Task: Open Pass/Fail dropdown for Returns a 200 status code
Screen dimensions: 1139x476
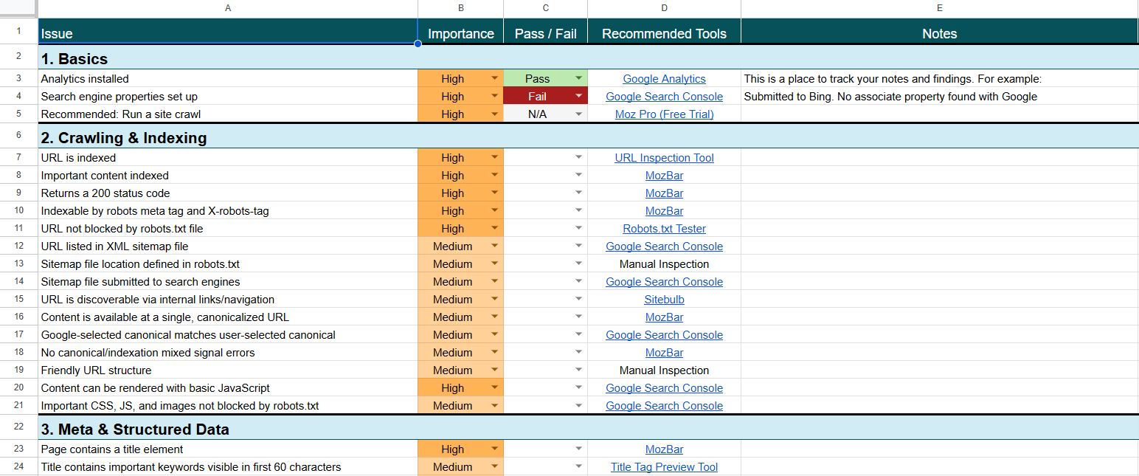Action: [579, 193]
